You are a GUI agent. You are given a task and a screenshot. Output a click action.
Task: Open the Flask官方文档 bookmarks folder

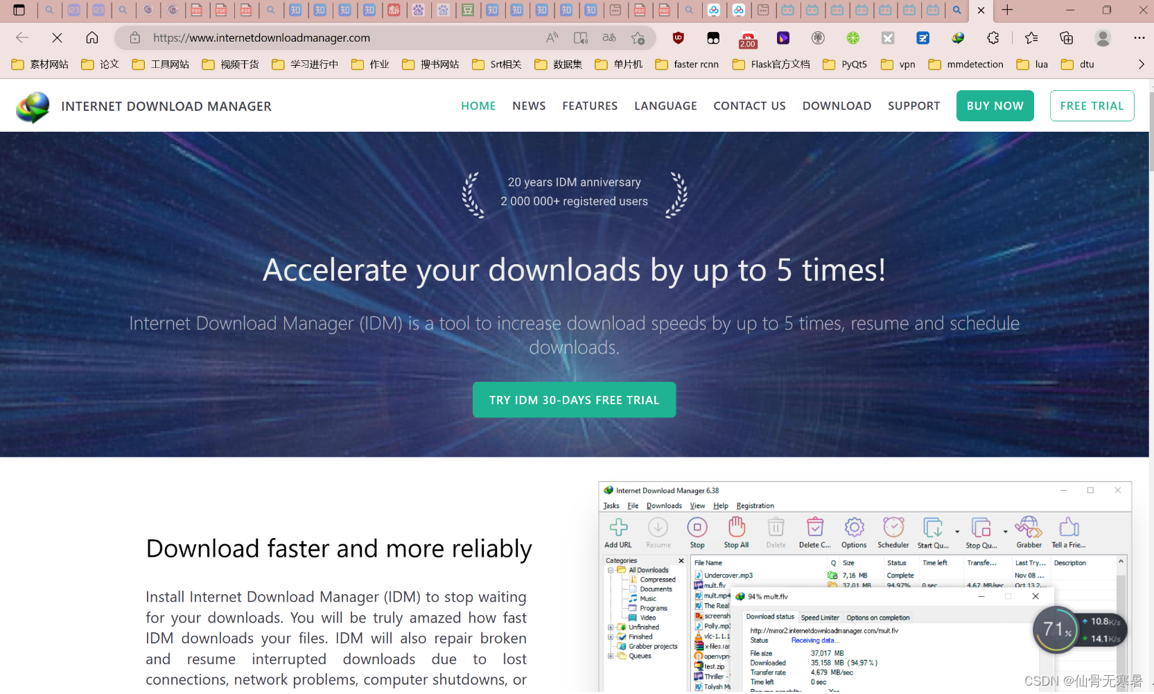pyautogui.click(x=771, y=64)
